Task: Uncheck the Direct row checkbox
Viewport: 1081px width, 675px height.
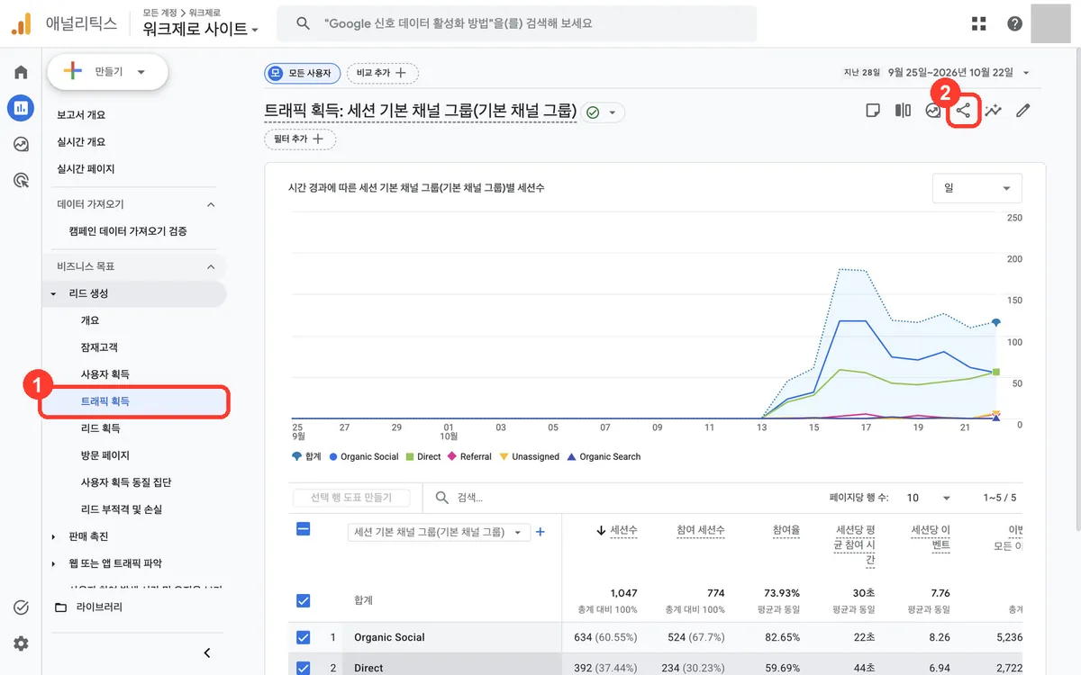Action: click(x=303, y=668)
